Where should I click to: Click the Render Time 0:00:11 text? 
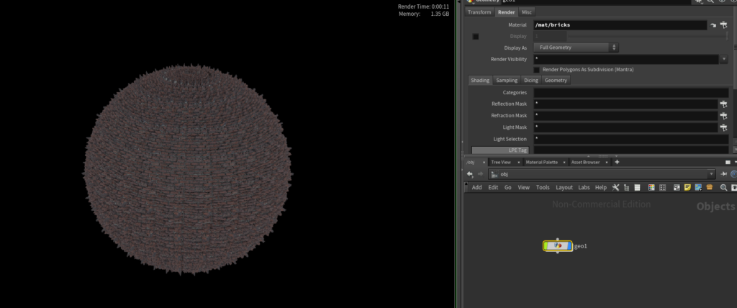[x=423, y=6]
